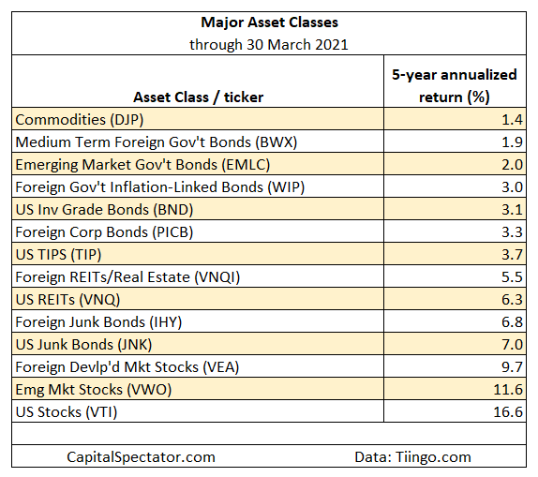
Task: Click Foreign Devlp'd Mkt Stocks (VEA)
Action: pos(127,367)
